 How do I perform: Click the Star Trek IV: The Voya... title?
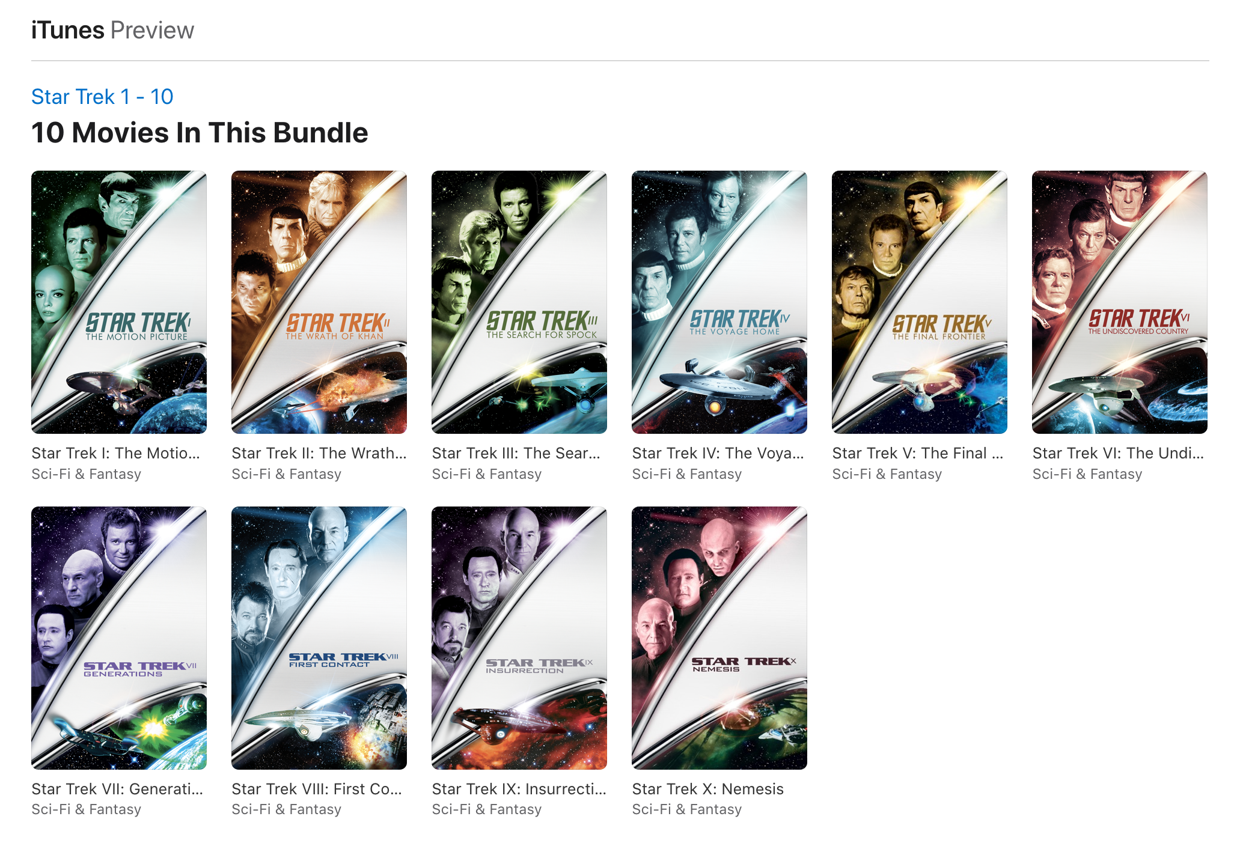click(x=718, y=453)
